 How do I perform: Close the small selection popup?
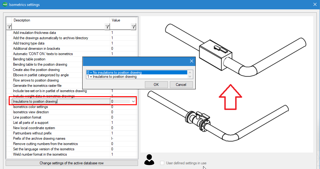coord(191,61)
